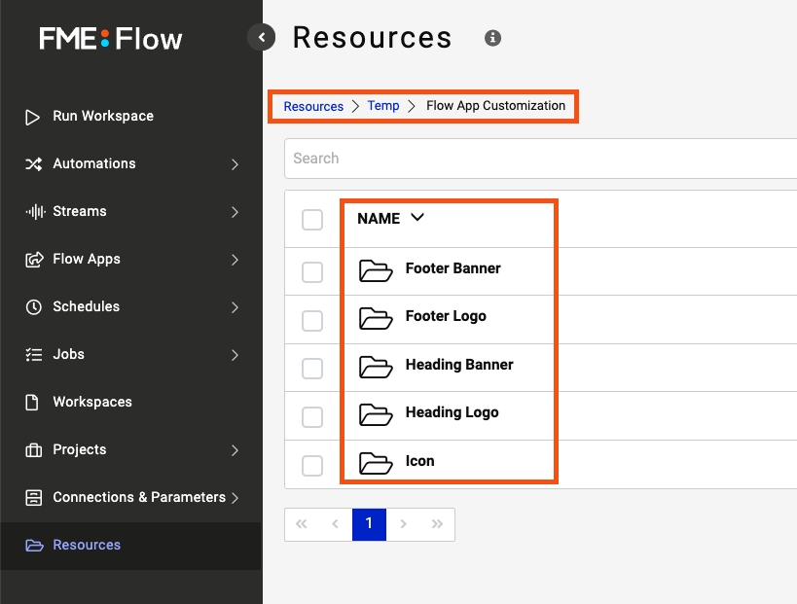Select the Heading Banner row checkbox
The height and width of the screenshot is (604, 797).
tap(312, 369)
